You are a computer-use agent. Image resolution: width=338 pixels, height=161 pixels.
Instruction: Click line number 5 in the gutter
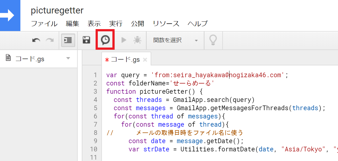click(x=95, y=108)
